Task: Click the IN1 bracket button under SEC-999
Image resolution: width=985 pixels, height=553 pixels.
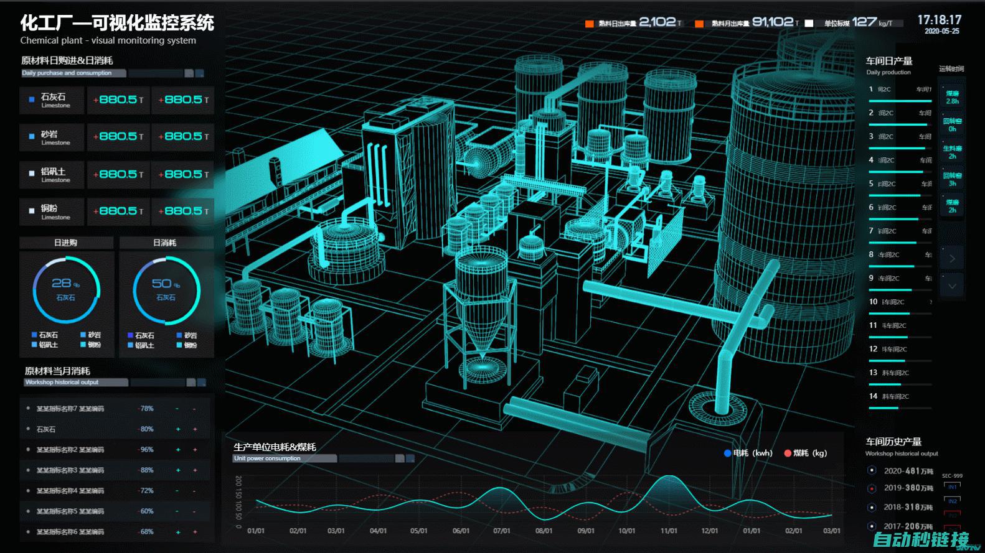Action: click(x=953, y=486)
